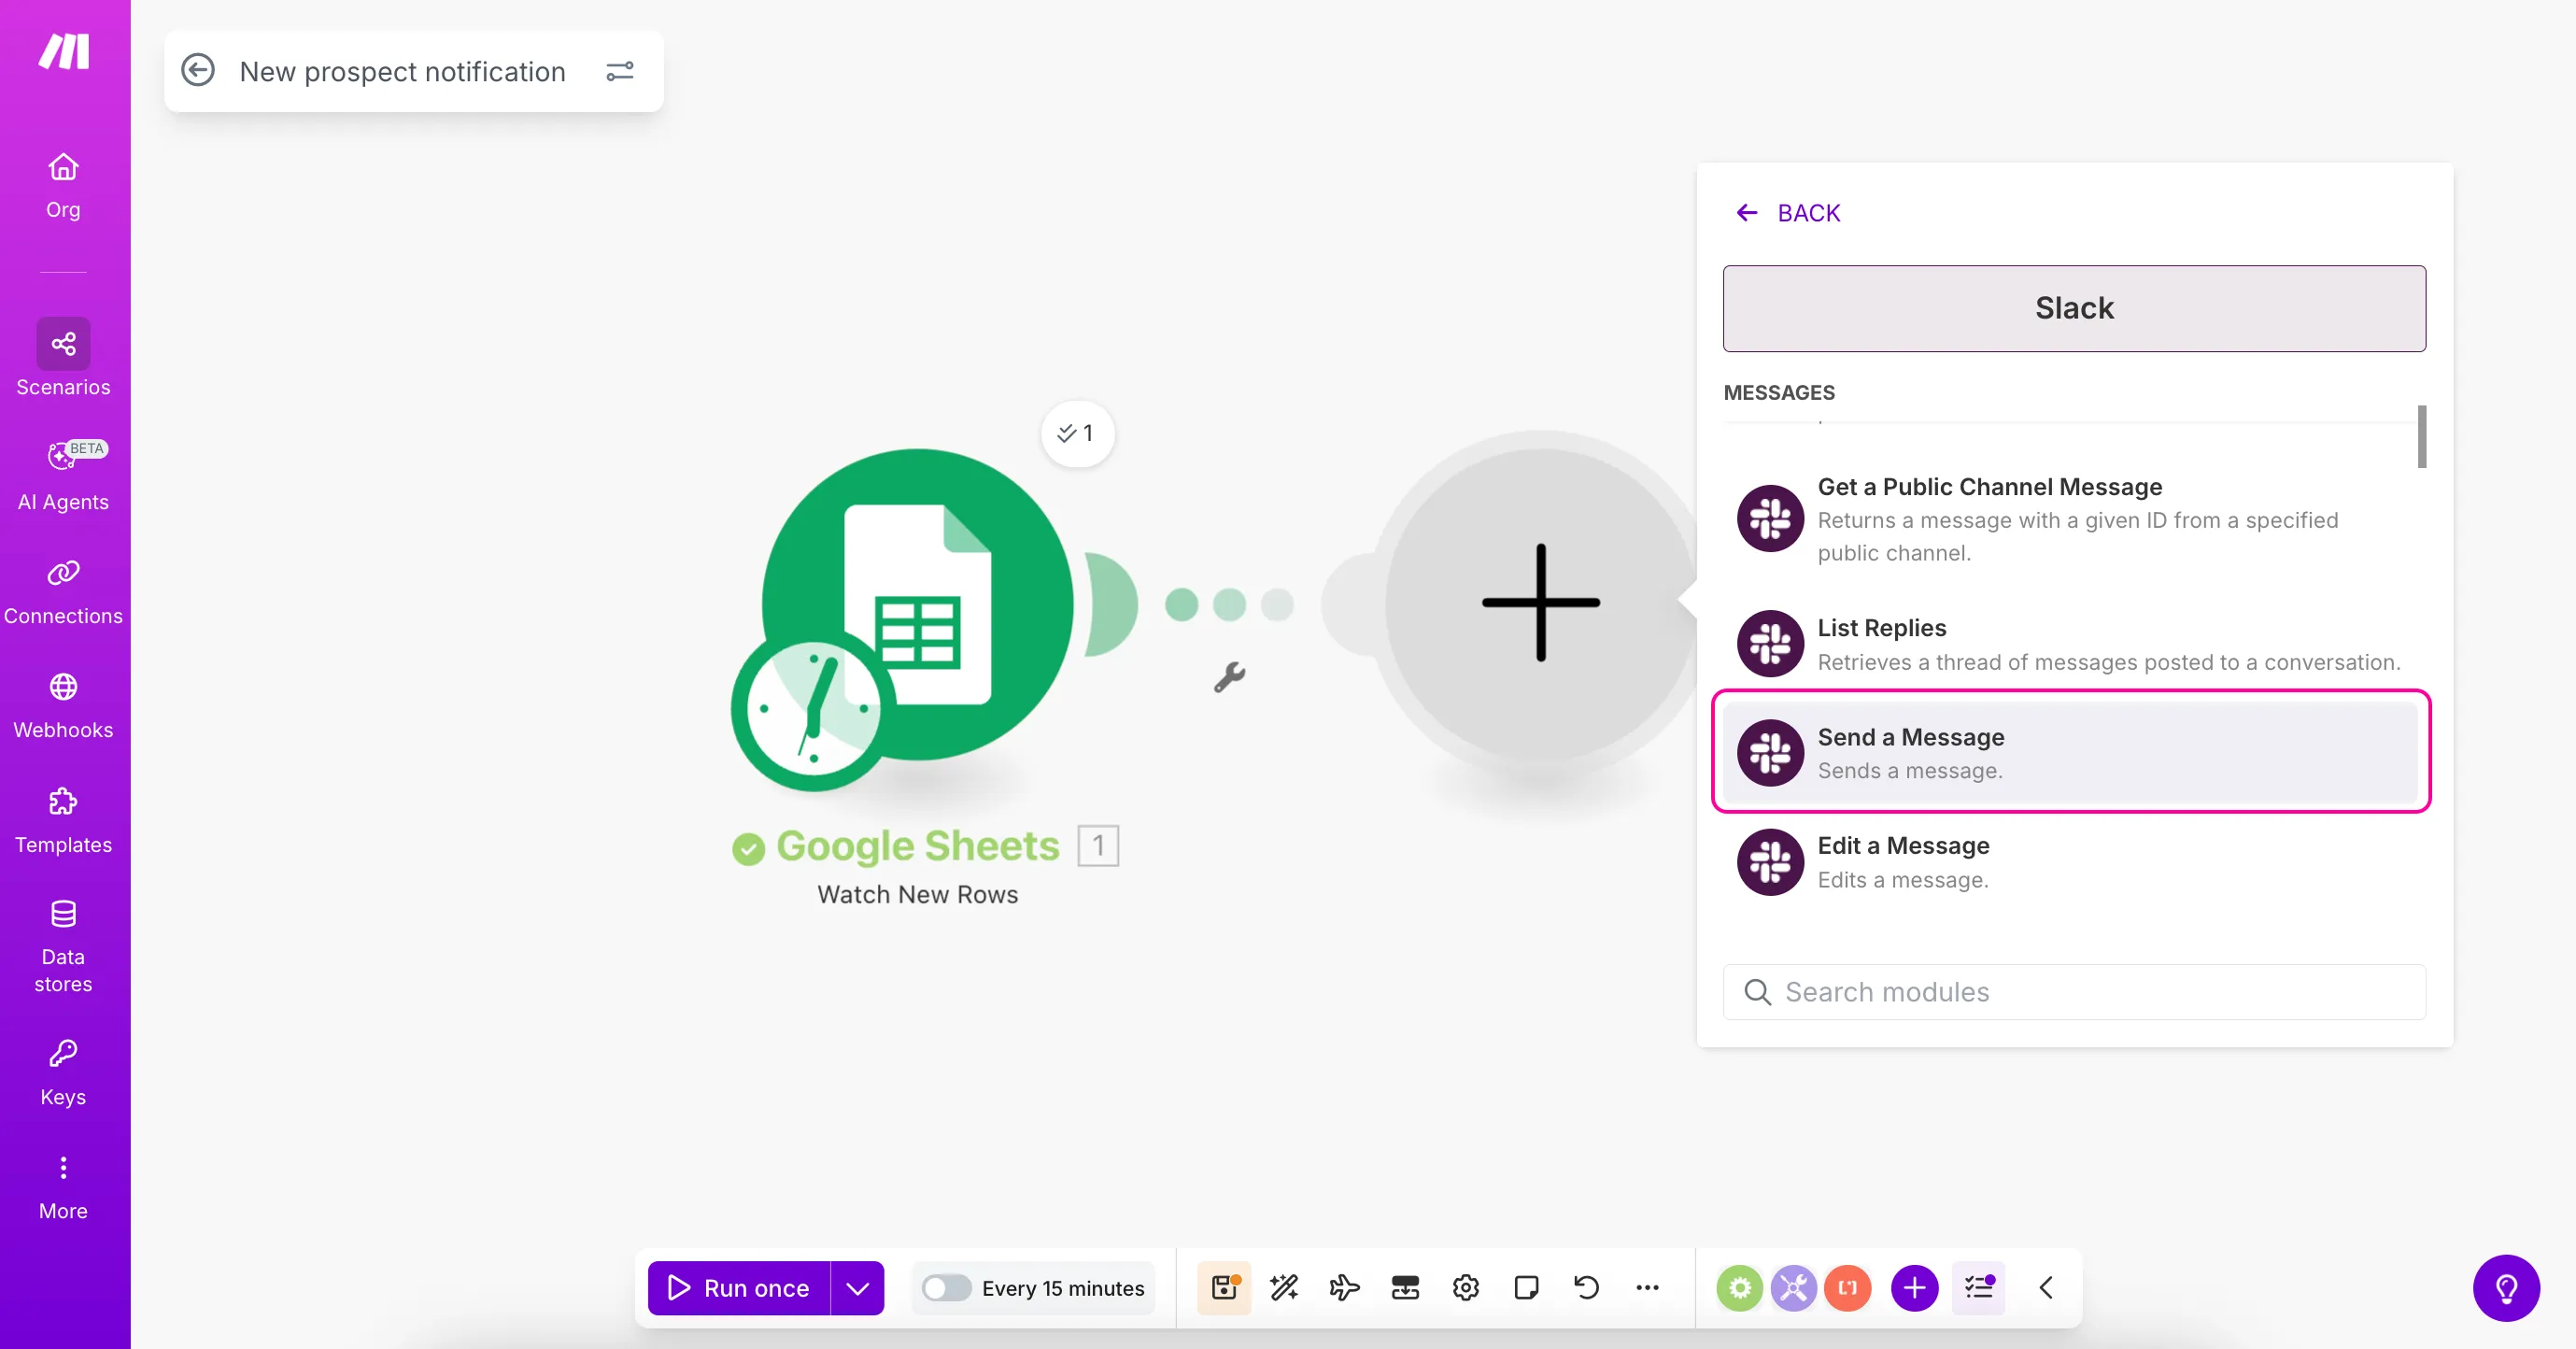The width and height of the screenshot is (2576, 1349).
Task: Click the wrench icon on the connector
Action: pyautogui.click(x=1229, y=677)
